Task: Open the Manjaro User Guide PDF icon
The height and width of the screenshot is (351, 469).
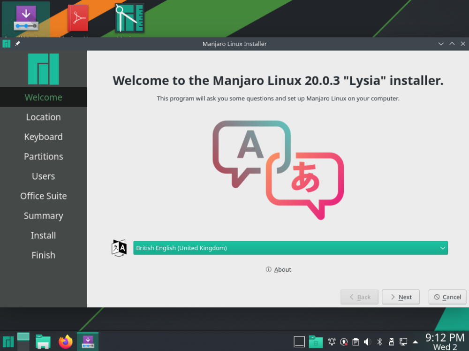Action: (77, 18)
